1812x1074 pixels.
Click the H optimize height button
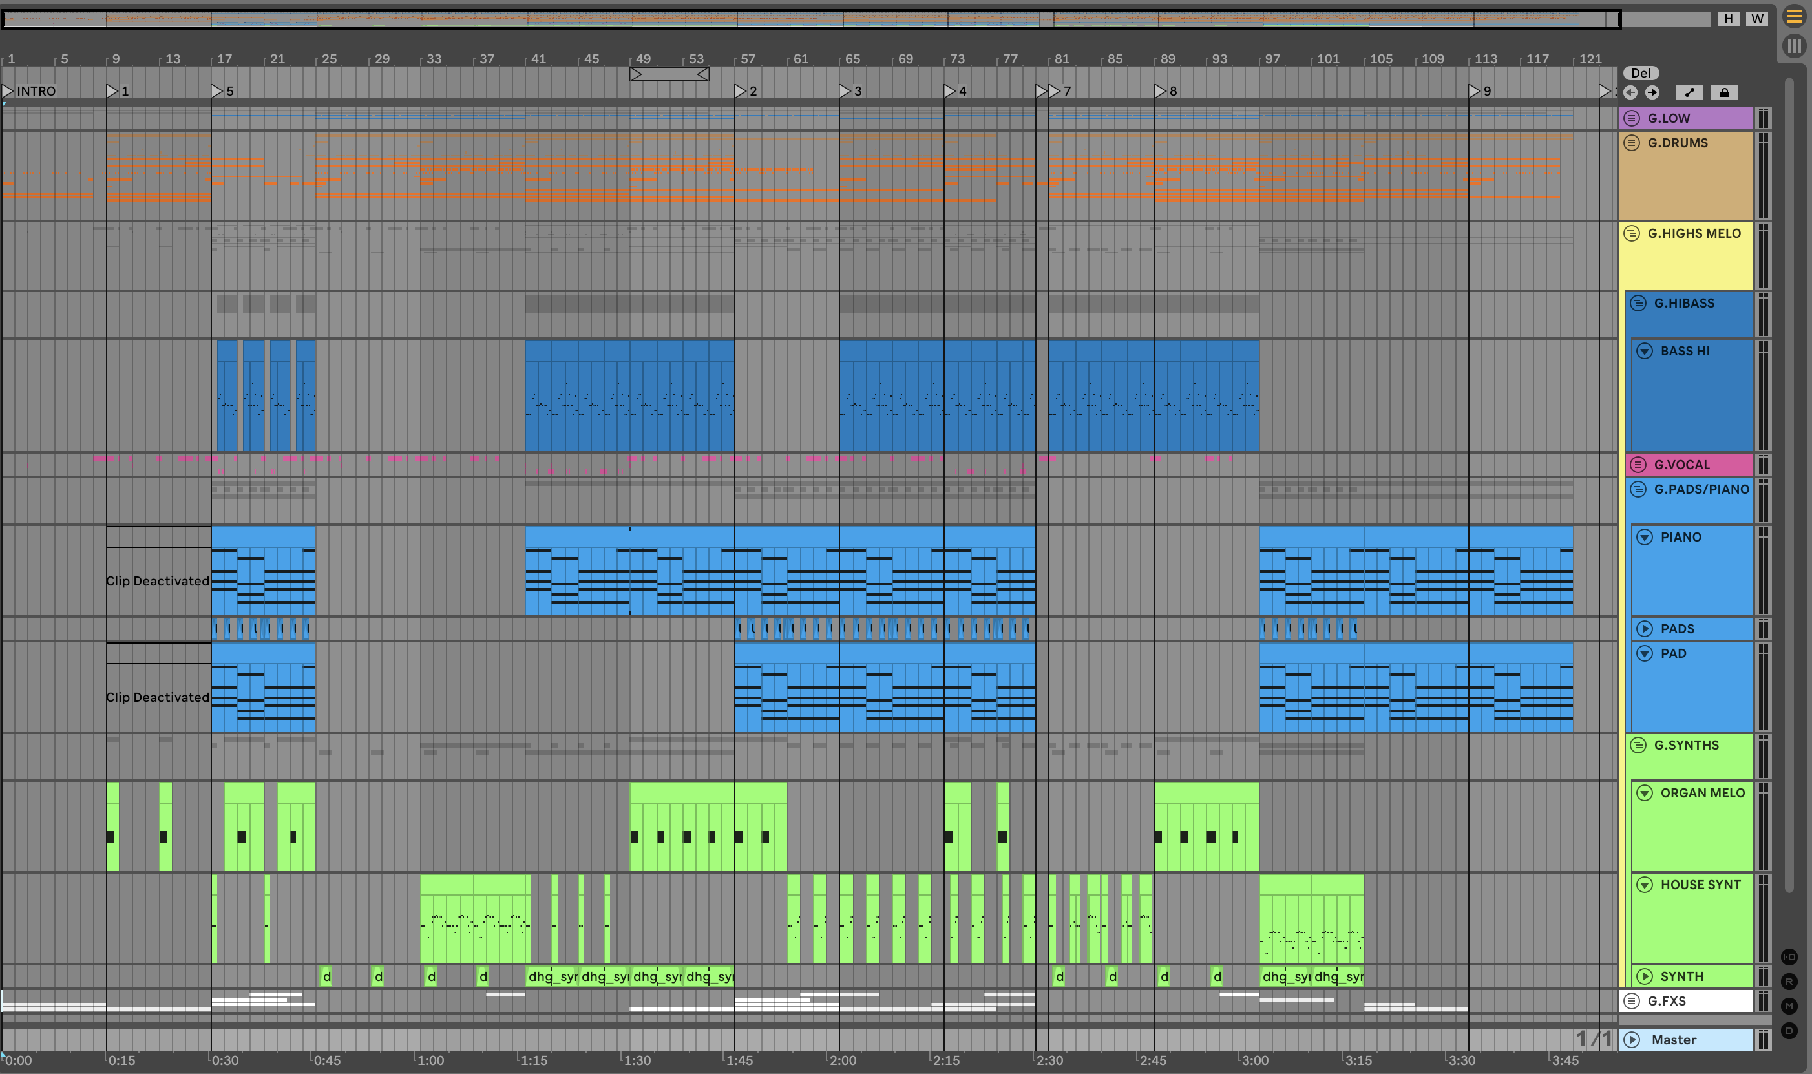(1729, 19)
